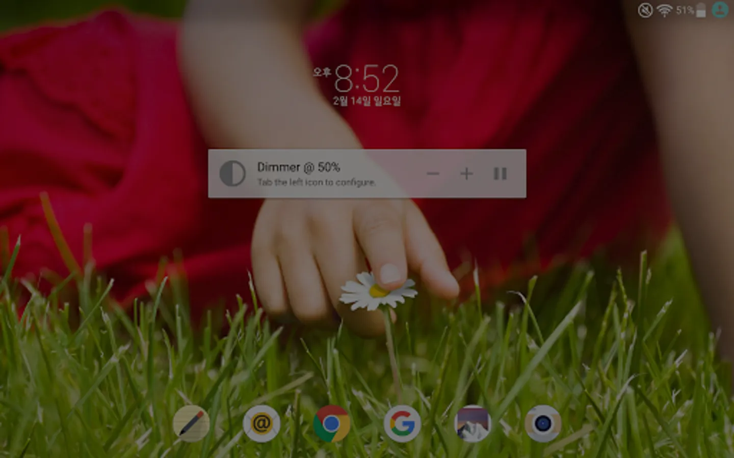Tap the Dimmer half-circle configure icon
The width and height of the screenshot is (734, 458).
pyautogui.click(x=232, y=174)
